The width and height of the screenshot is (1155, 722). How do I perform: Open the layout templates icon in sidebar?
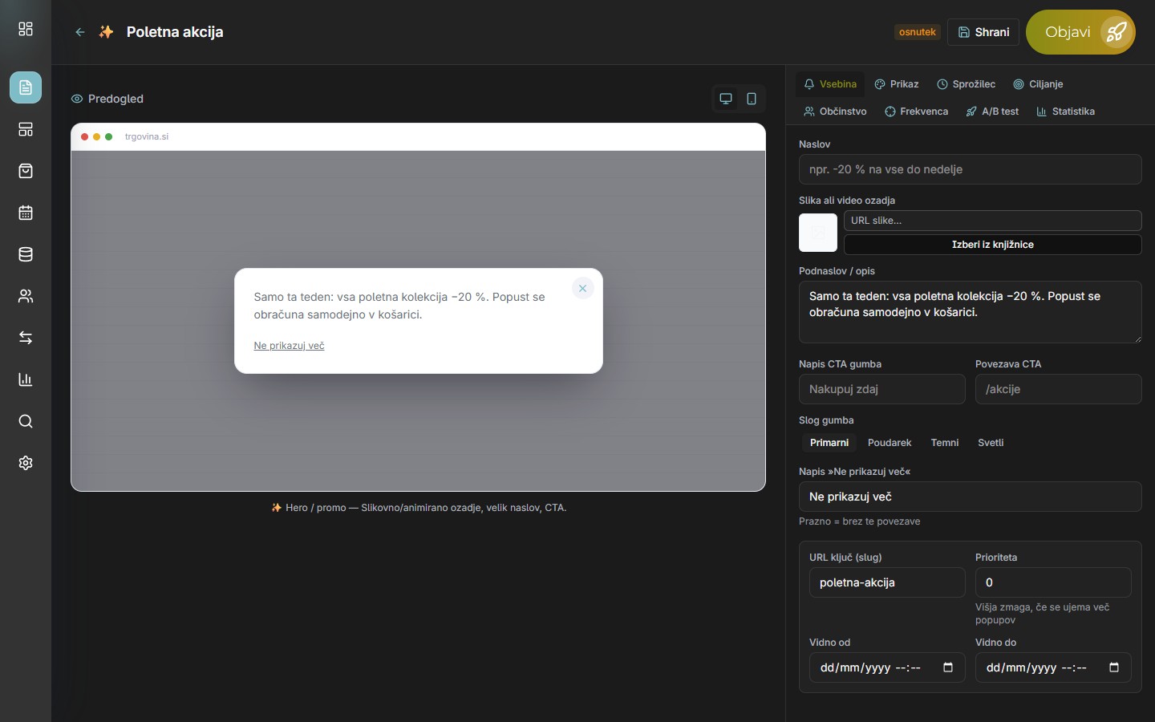point(26,129)
